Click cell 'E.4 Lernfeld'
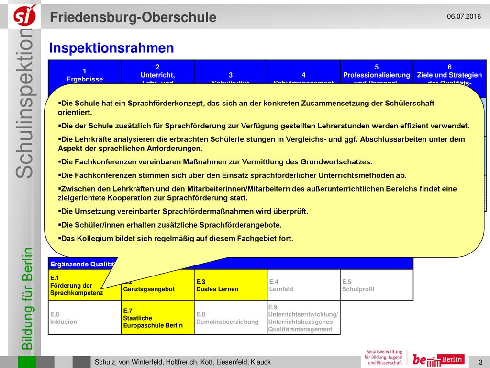The width and height of the screenshot is (490, 368). coord(303,285)
